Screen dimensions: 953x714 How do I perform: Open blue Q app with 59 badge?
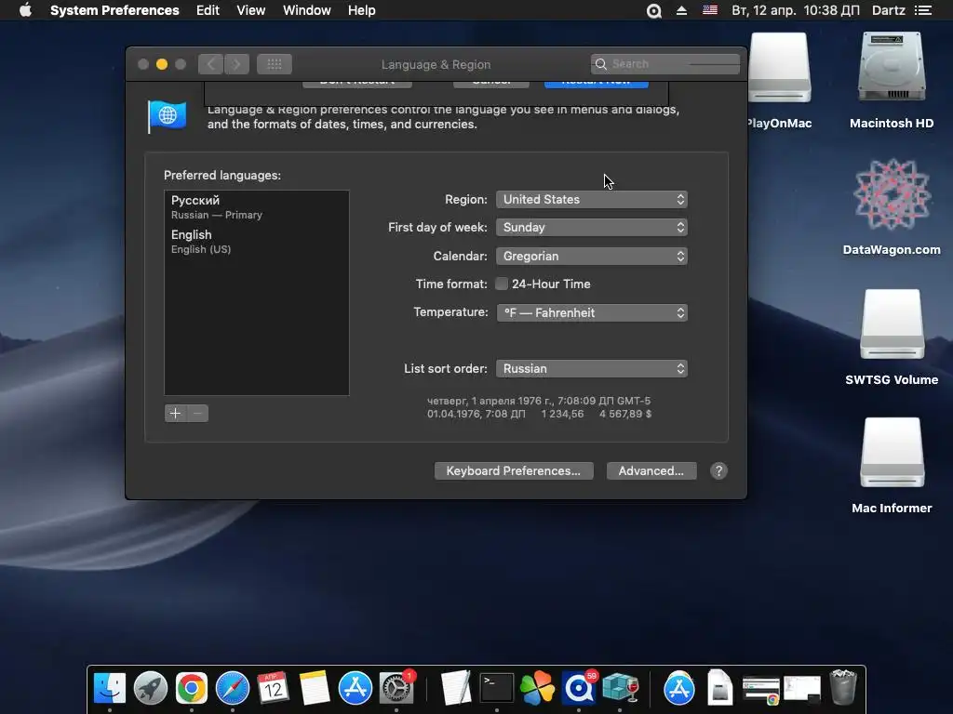579,688
